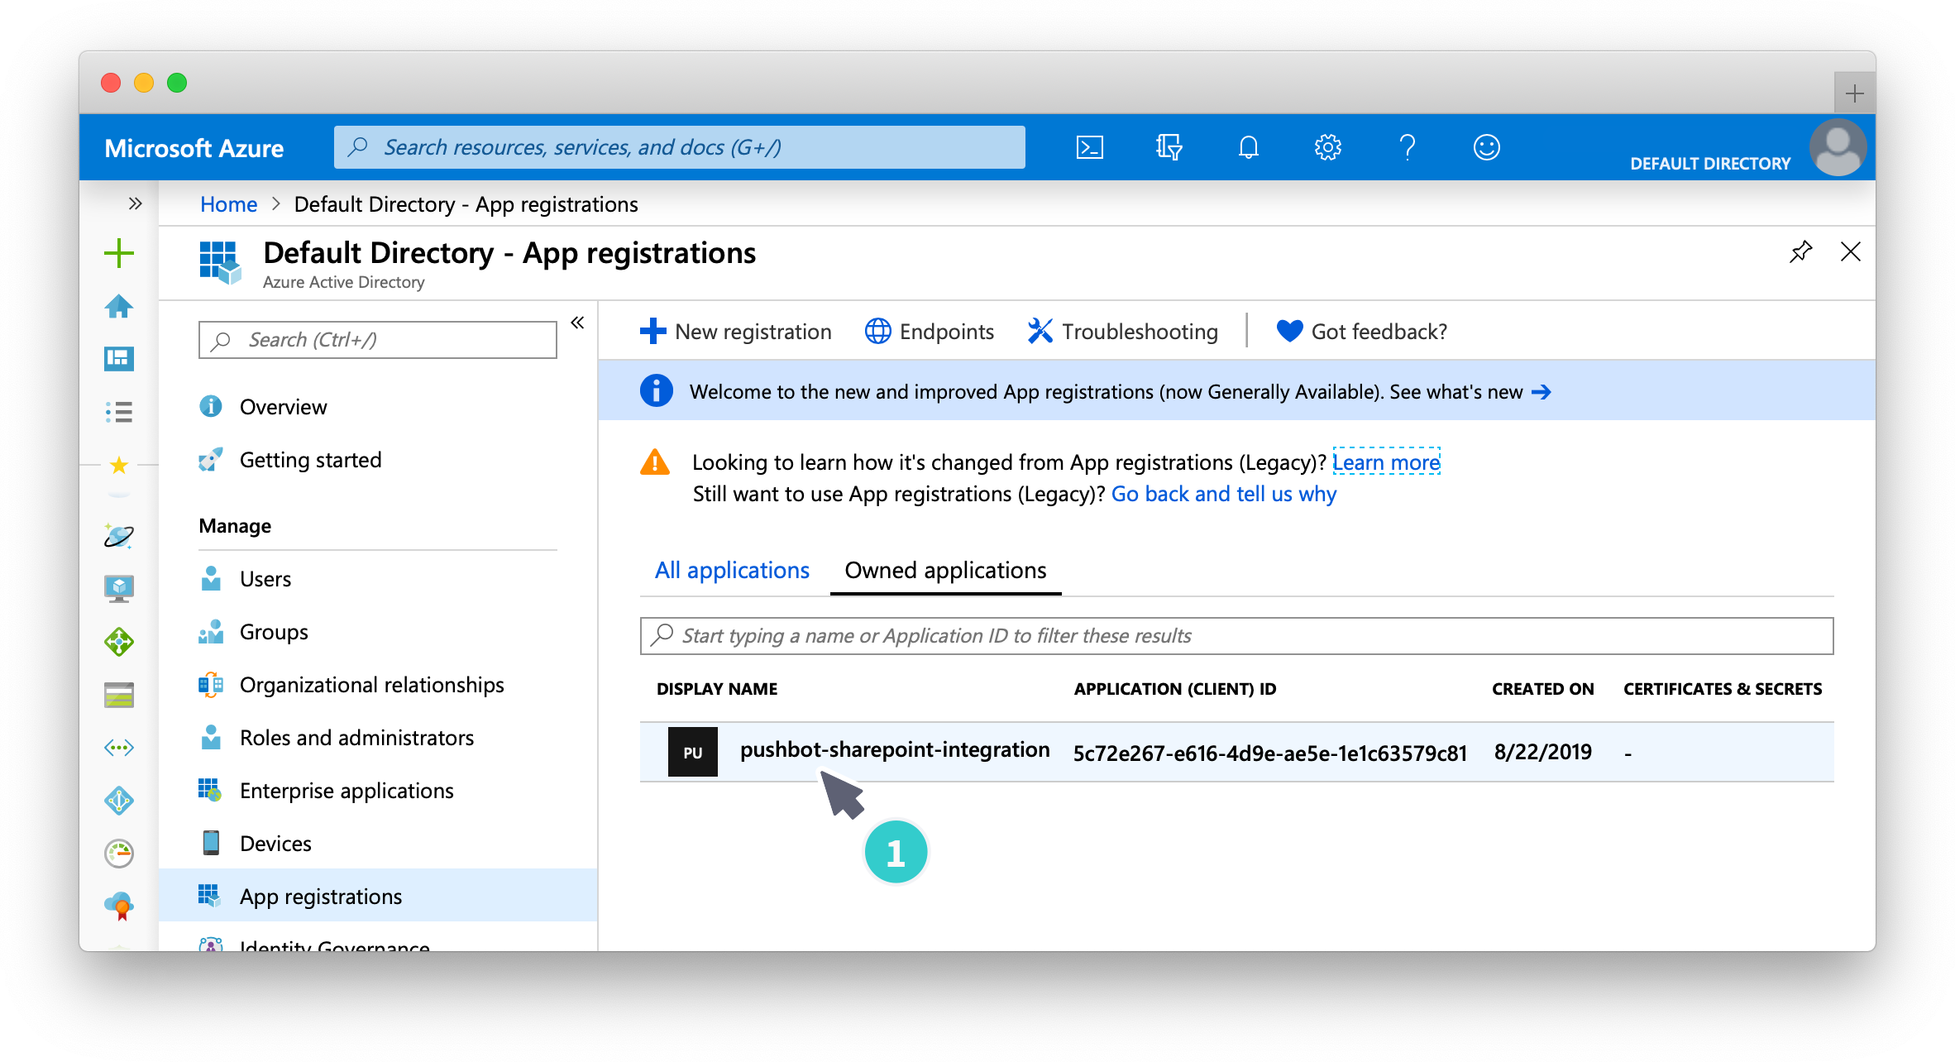
Task: Click See what's new arrow
Action: point(1542,392)
